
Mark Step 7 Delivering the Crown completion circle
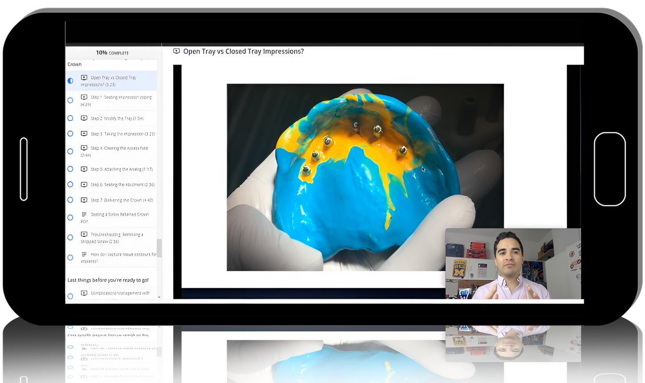click(70, 200)
